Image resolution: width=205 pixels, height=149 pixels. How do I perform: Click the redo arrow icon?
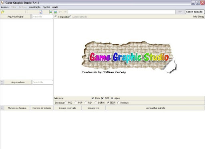(65, 12)
